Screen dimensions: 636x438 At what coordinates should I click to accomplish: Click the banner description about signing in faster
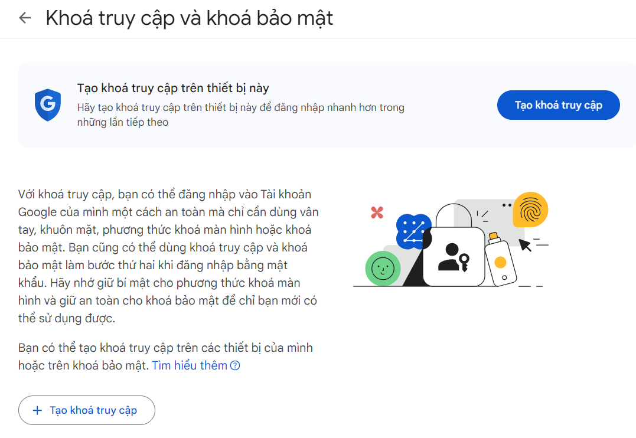click(240, 115)
